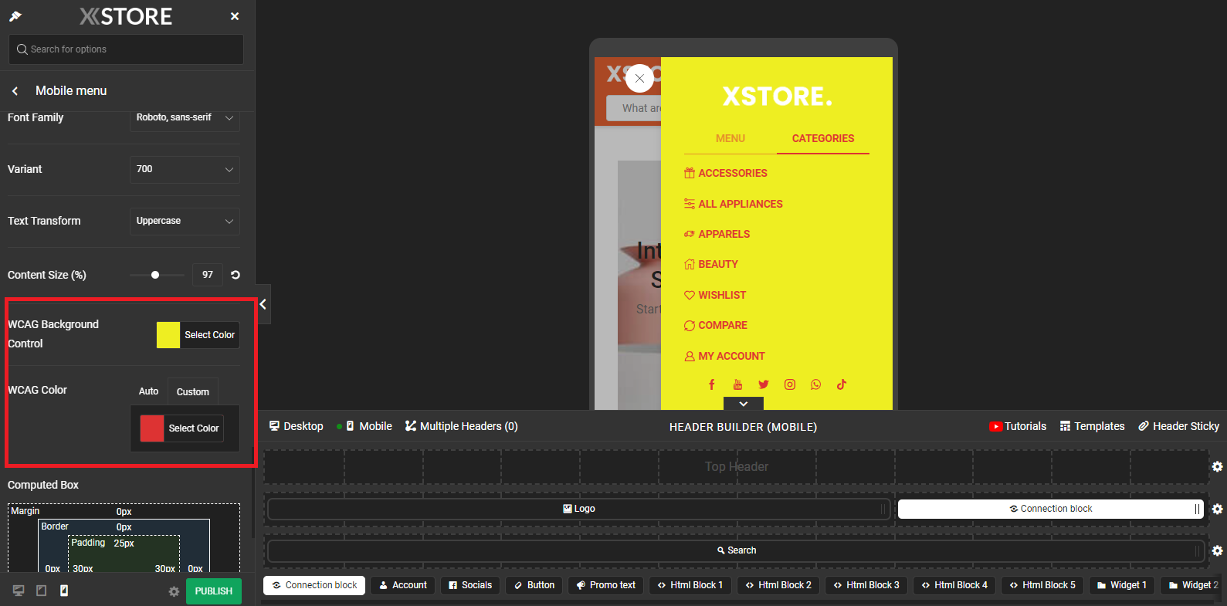Open the Text Transform Uppercase dropdown

pos(185,221)
